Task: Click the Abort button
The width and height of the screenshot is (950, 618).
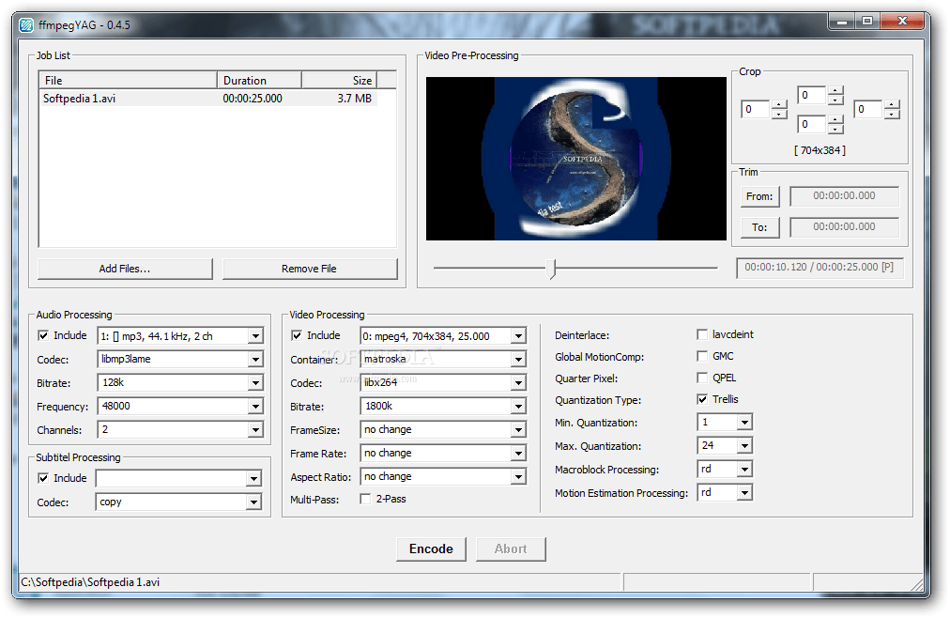Action: point(511,549)
